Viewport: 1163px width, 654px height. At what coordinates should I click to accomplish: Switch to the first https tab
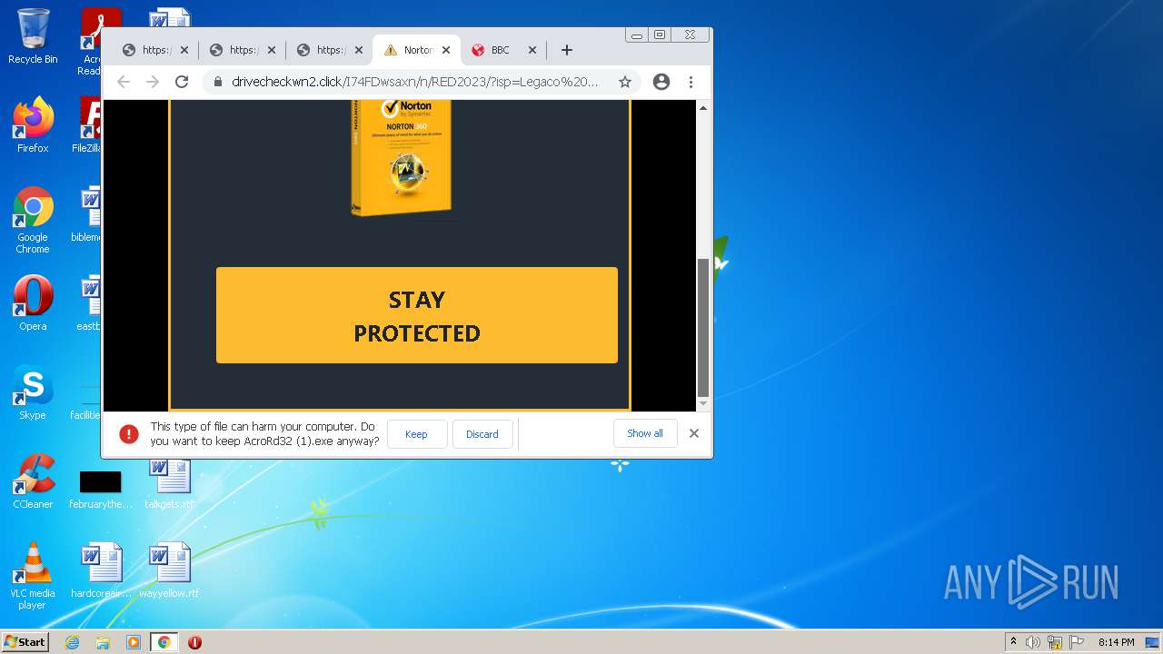click(x=156, y=50)
